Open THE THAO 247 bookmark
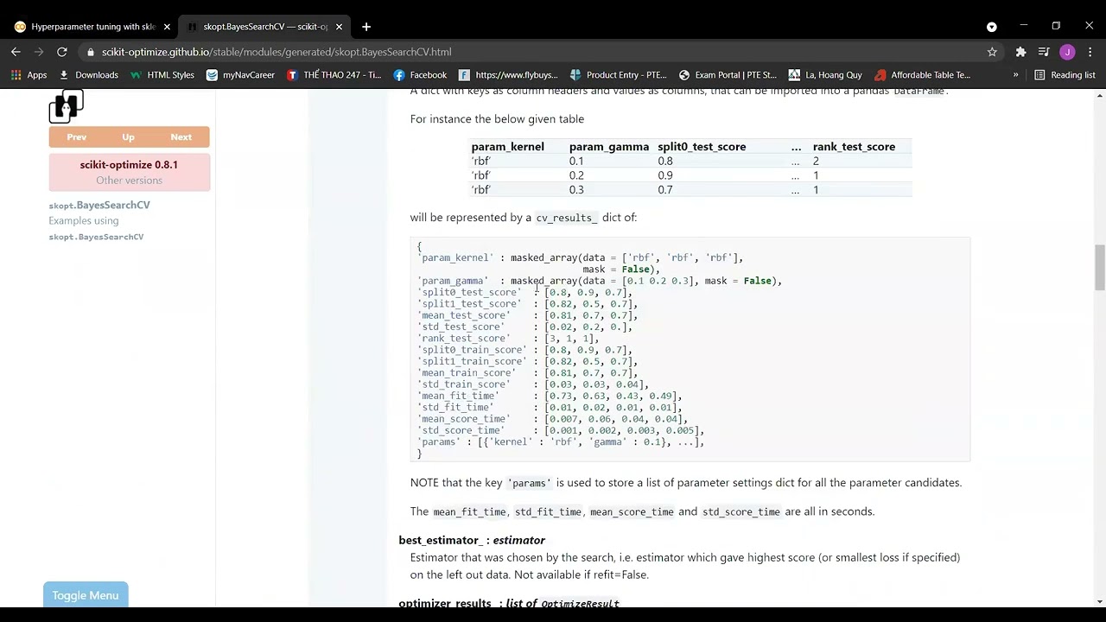 pos(334,75)
